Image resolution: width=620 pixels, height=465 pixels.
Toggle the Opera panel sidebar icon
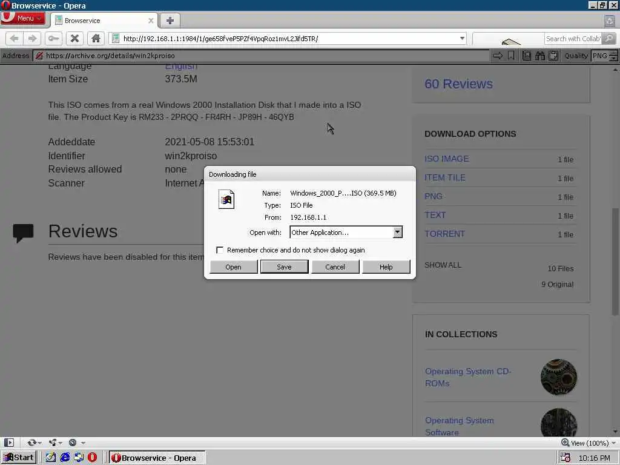tap(8, 443)
